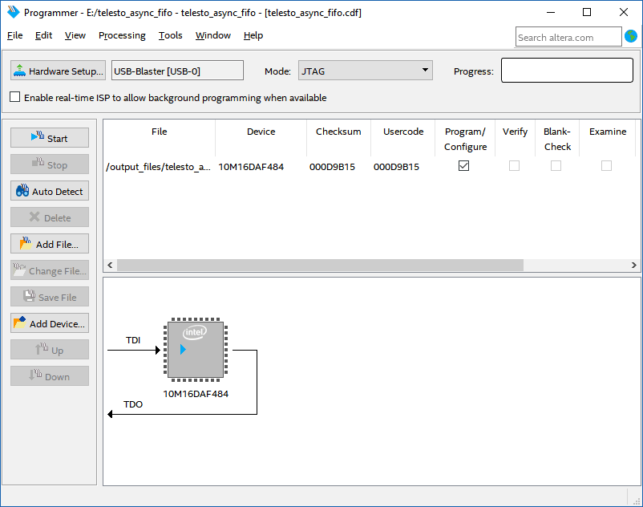Open the Window menu
Screen dimensions: 643x507
[x=212, y=35]
